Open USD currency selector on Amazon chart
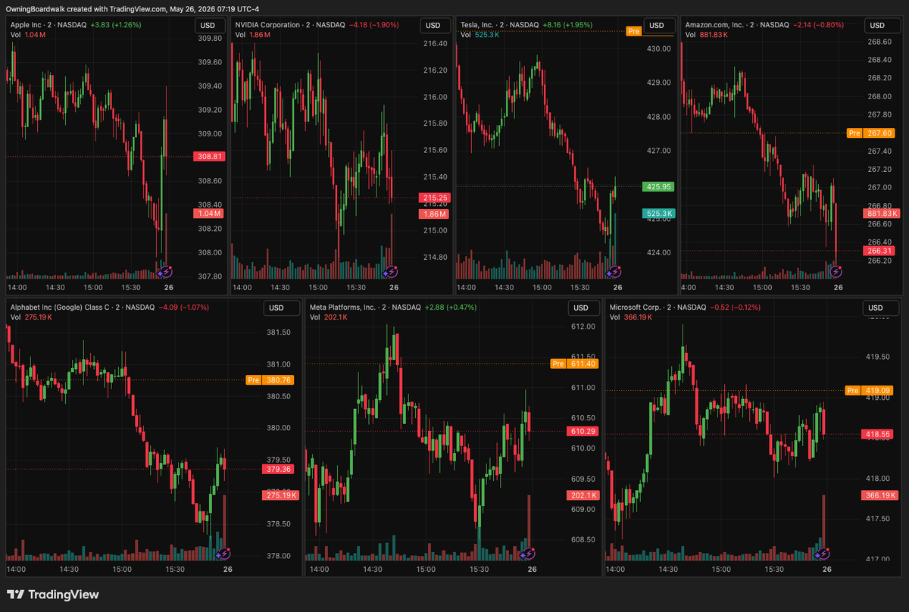909x612 pixels. pos(881,25)
